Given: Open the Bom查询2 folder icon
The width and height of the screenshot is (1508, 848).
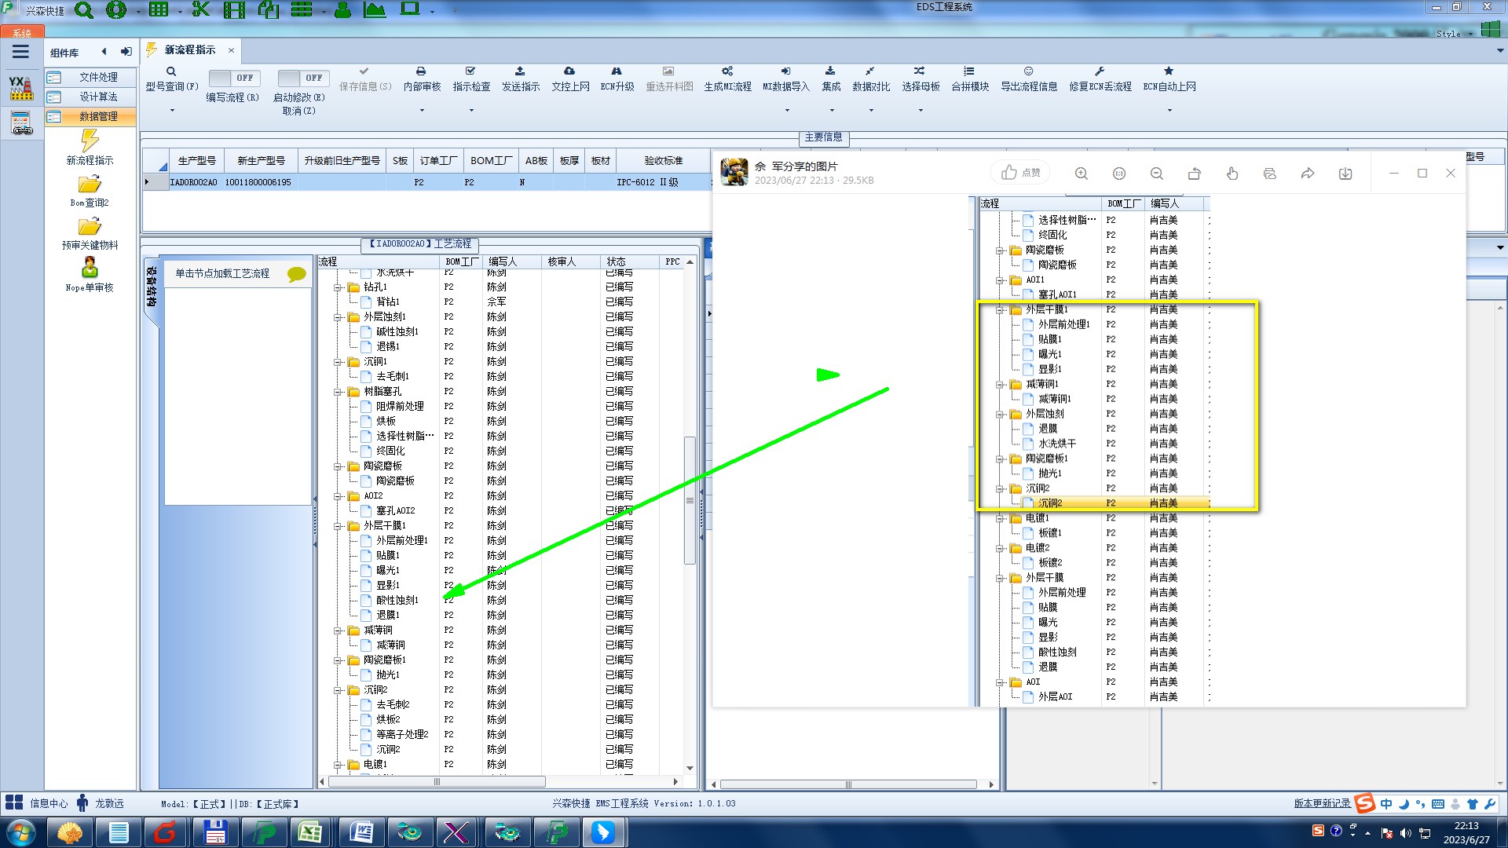Looking at the screenshot, I should [90, 185].
